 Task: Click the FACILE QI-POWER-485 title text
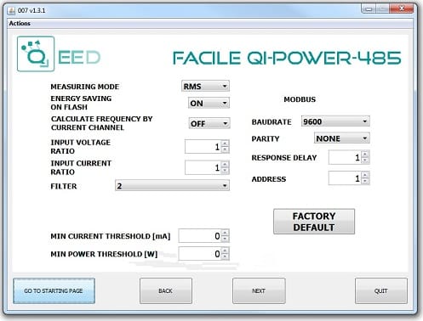[287, 58]
